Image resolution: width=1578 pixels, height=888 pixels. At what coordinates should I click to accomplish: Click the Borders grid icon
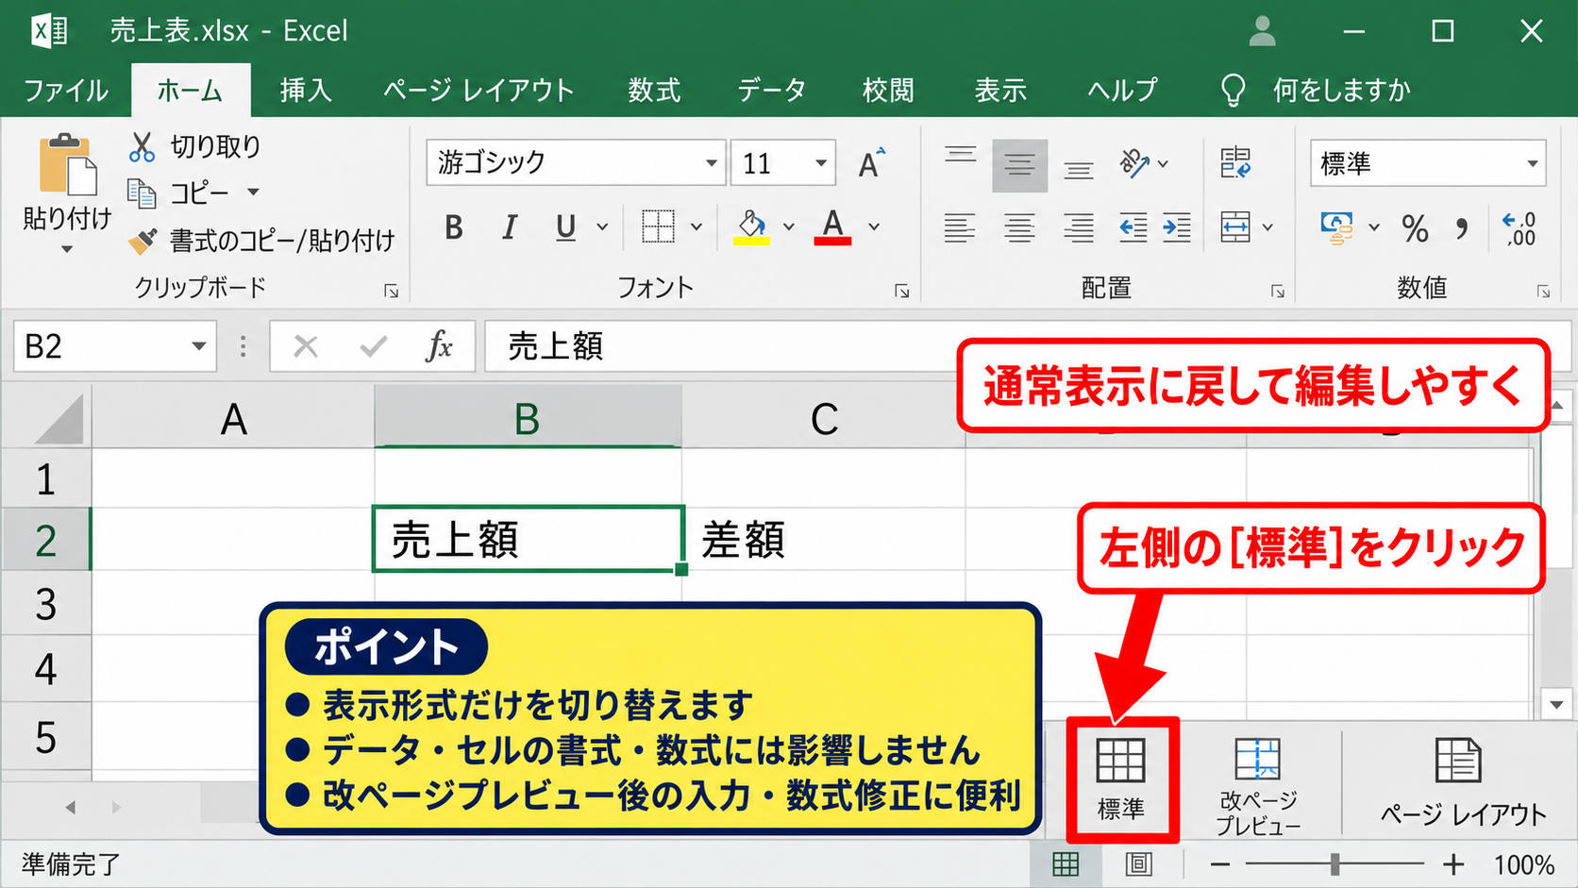pyautogui.click(x=658, y=226)
